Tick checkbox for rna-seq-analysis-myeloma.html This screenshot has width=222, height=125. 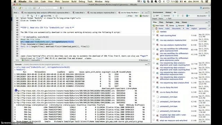click(154, 40)
